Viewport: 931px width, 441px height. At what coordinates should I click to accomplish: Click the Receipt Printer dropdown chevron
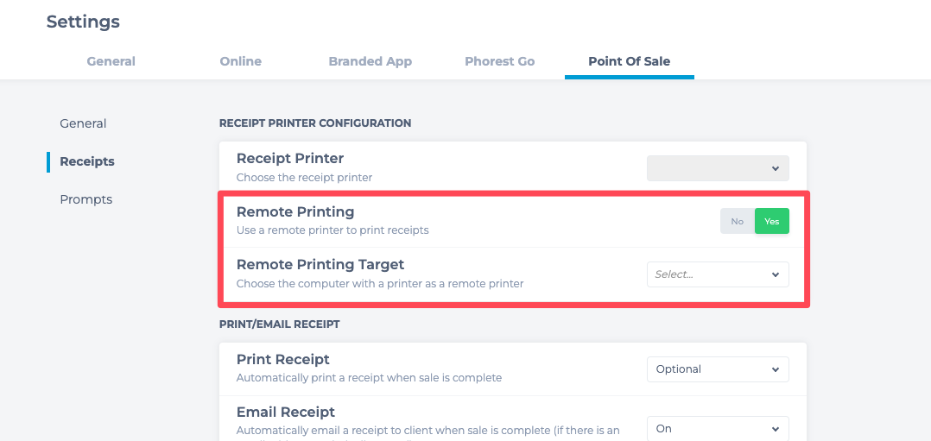pyautogui.click(x=775, y=168)
